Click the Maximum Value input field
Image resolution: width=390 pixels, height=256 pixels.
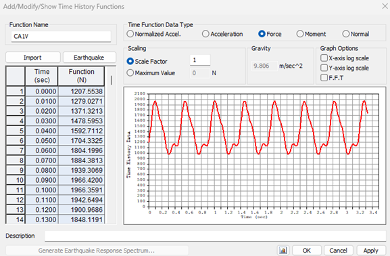click(x=200, y=73)
